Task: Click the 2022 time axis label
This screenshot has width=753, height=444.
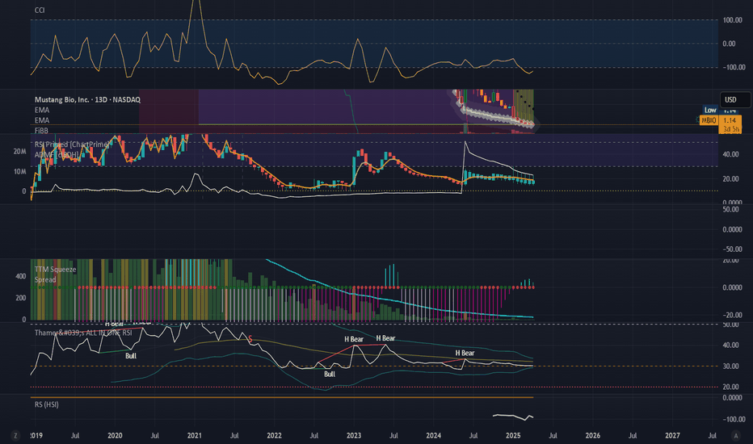Action: click(x=274, y=436)
